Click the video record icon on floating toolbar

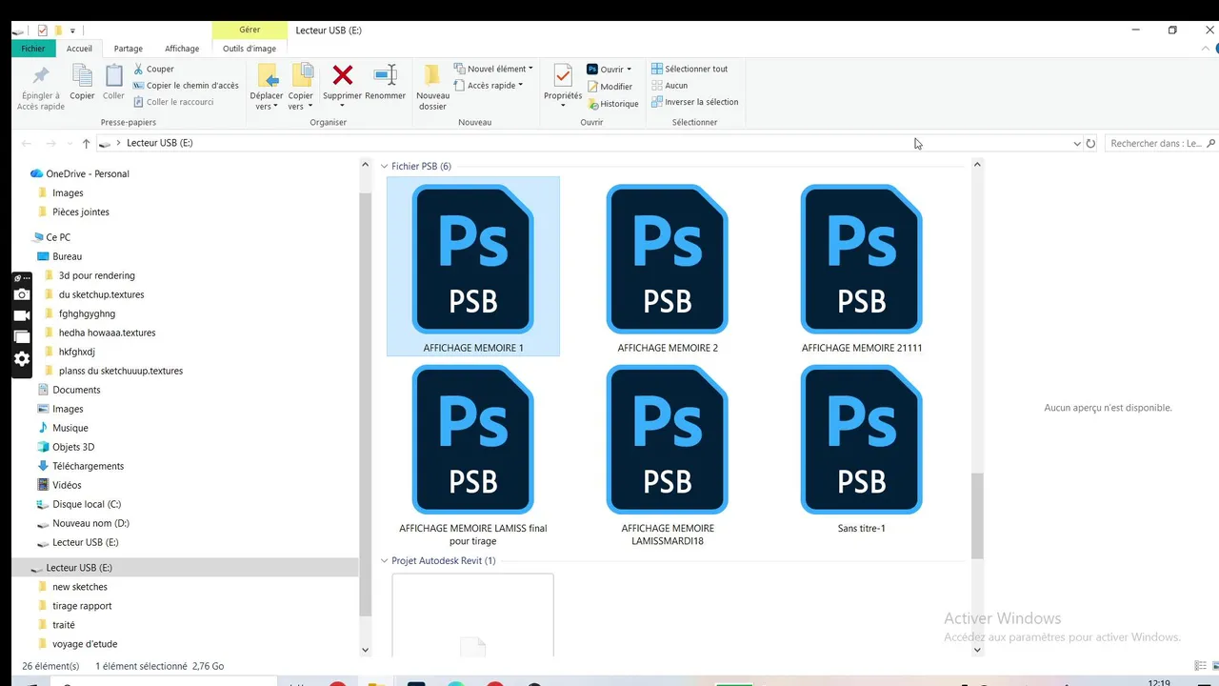[x=22, y=315]
